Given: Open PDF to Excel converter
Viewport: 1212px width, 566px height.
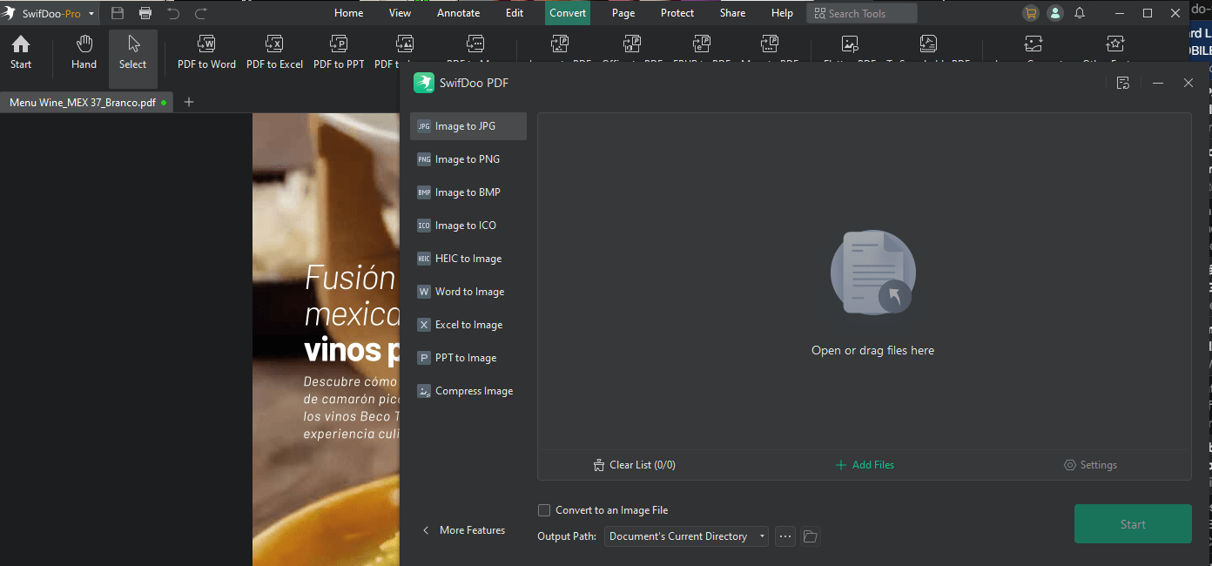Looking at the screenshot, I should point(274,52).
